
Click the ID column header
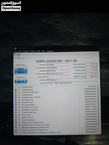tap(19, 87)
